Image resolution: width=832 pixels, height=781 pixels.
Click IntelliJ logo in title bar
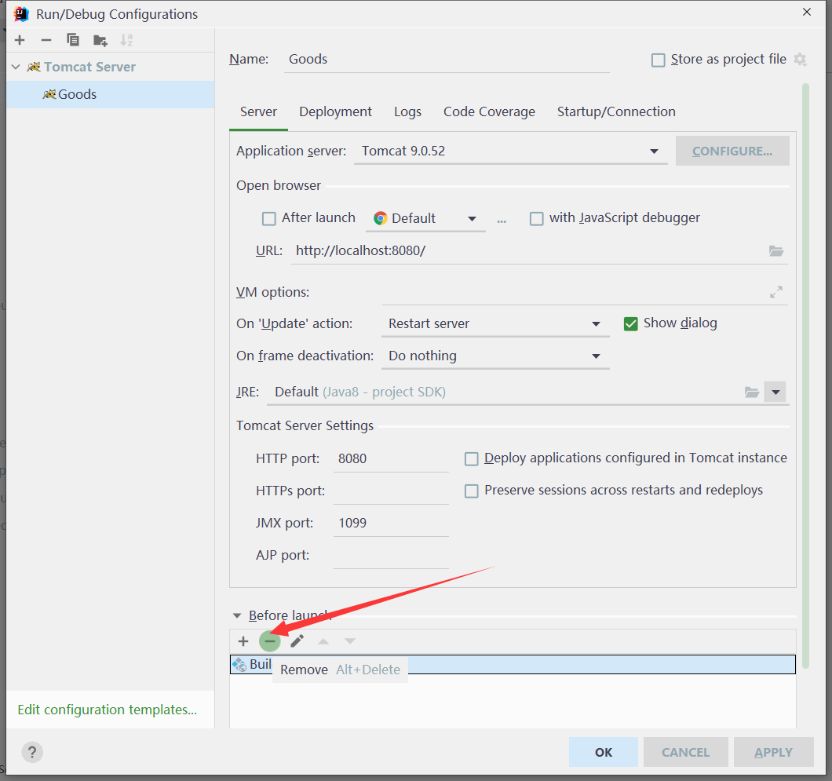pyautogui.click(x=21, y=14)
